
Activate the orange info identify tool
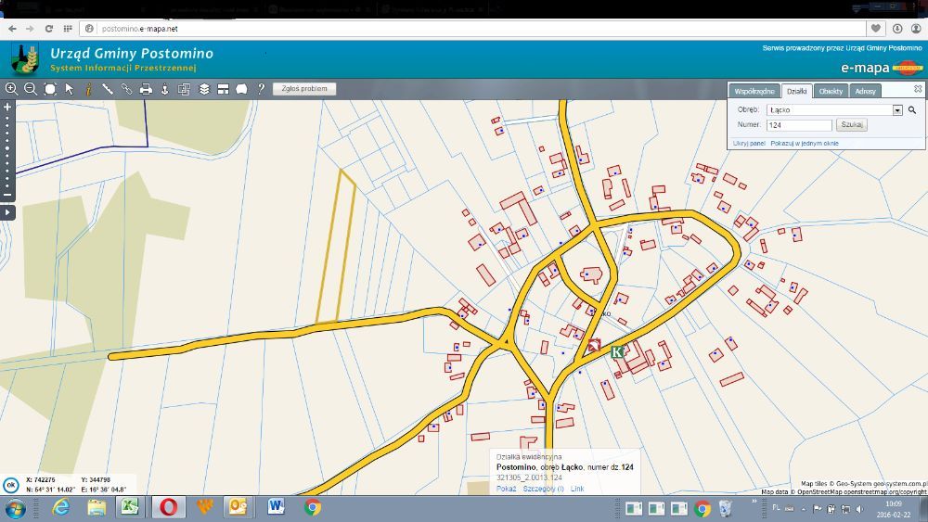click(88, 89)
